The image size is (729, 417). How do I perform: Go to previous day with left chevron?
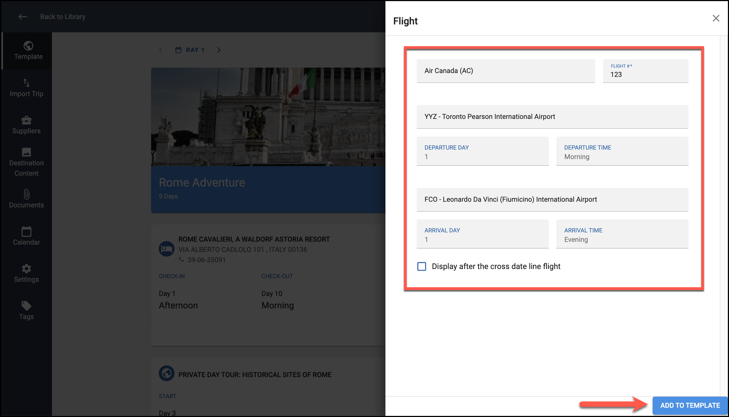coord(161,50)
